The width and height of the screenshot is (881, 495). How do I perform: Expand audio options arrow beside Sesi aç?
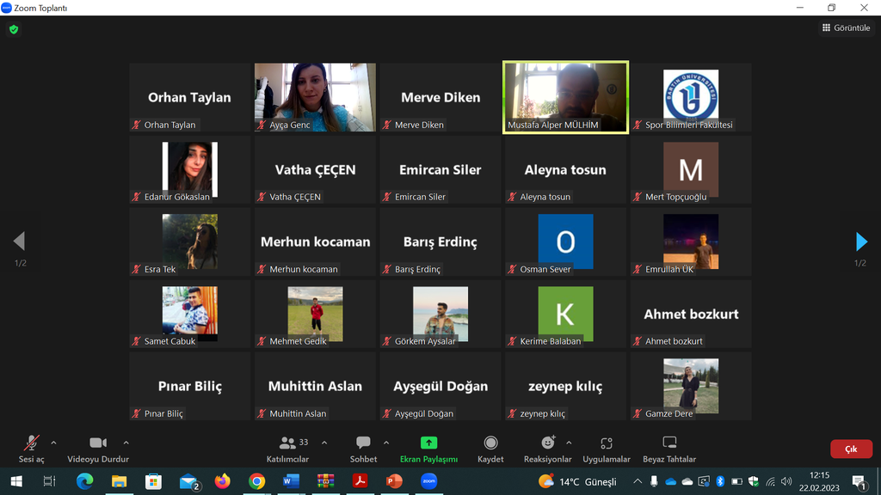click(53, 443)
